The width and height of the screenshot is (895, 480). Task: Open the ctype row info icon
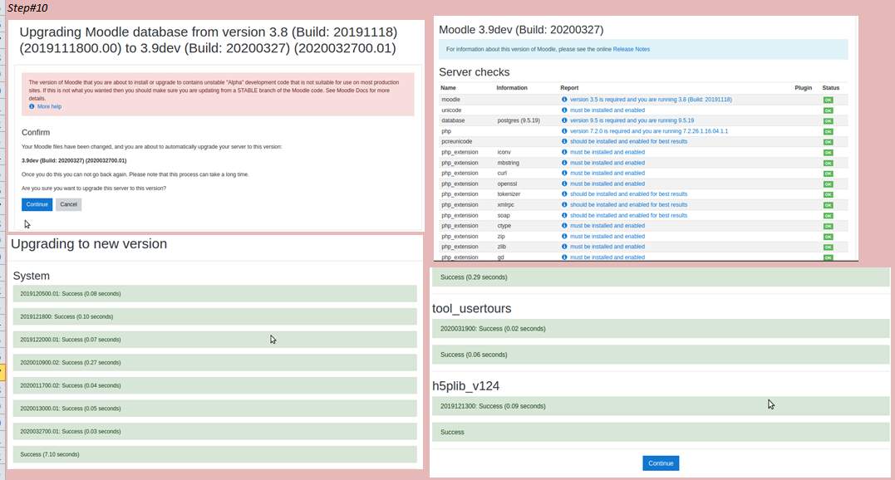click(x=564, y=226)
